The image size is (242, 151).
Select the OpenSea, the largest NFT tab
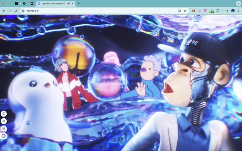coord(56,4)
